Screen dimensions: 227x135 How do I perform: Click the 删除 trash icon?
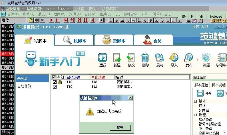(x=145, y=60)
